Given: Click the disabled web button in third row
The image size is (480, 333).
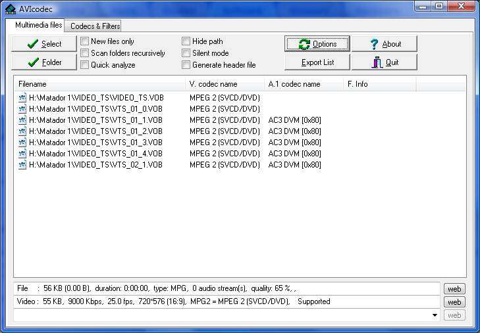Looking at the screenshot, I should (x=454, y=315).
